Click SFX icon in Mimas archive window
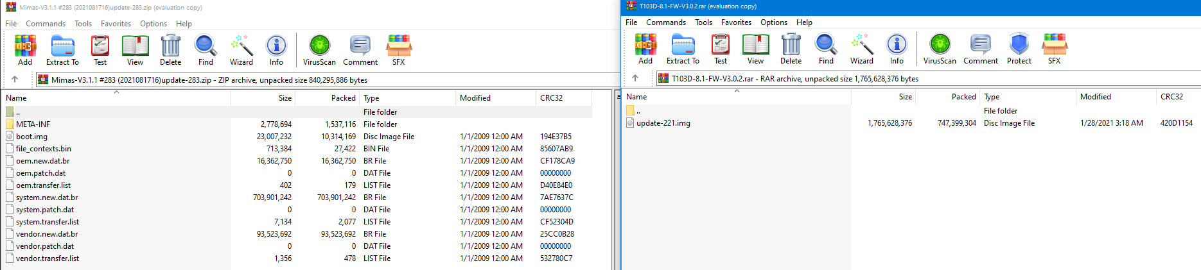Image resolution: width=1201 pixels, height=270 pixels. (x=398, y=50)
